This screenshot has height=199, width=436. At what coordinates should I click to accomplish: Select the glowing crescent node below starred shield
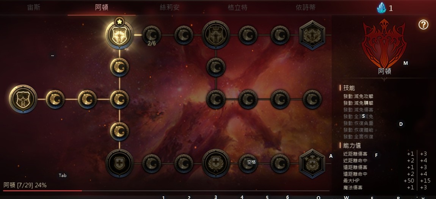tap(119, 67)
